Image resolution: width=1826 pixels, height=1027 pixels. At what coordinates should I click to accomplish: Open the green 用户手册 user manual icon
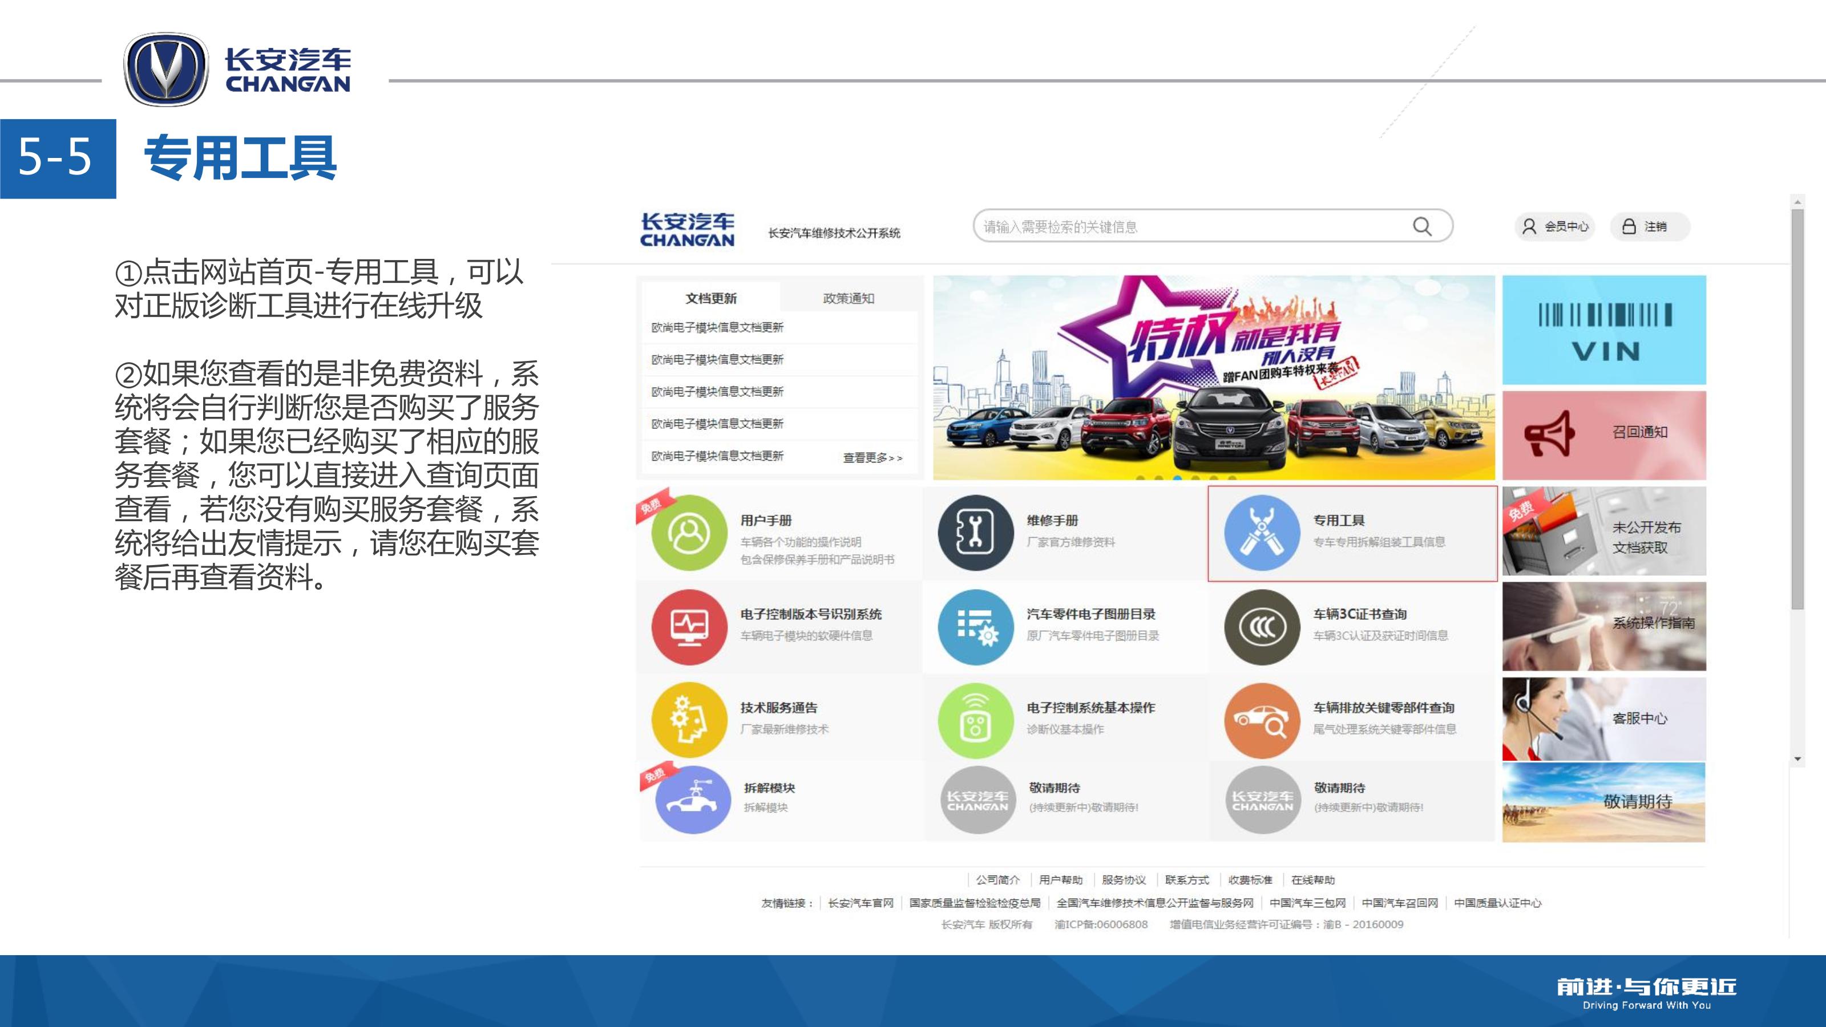pyautogui.click(x=689, y=533)
